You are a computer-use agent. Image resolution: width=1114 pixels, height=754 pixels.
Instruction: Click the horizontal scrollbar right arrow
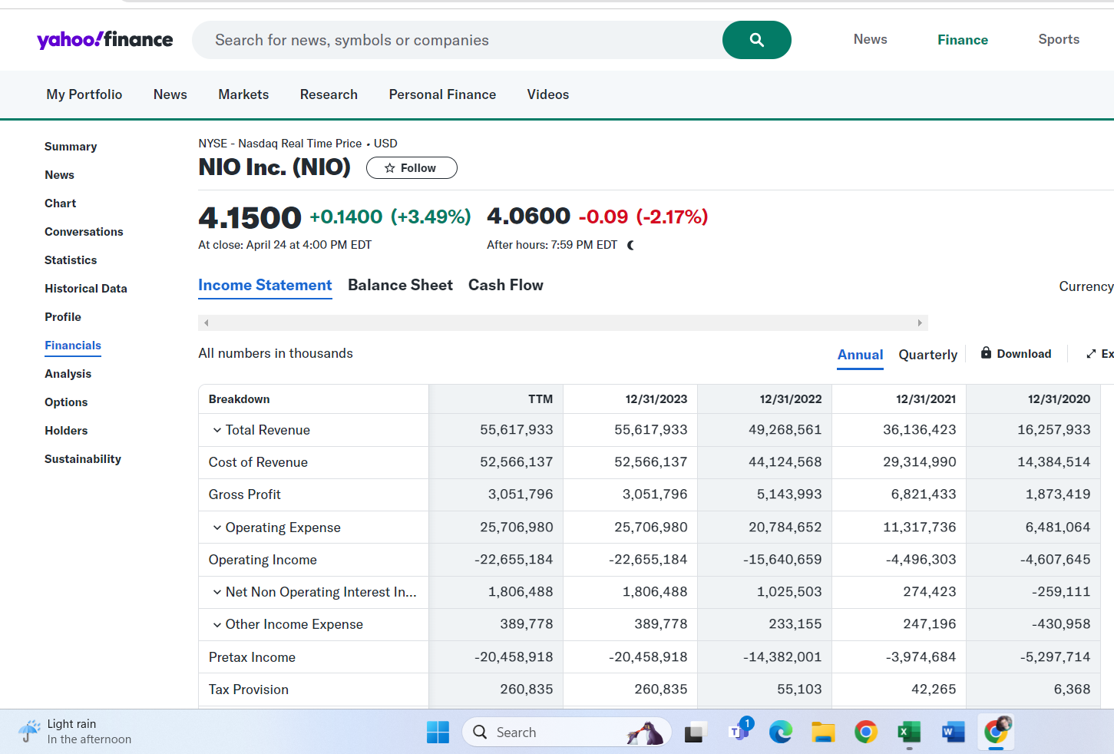pyautogui.click(x=920, y=322)
